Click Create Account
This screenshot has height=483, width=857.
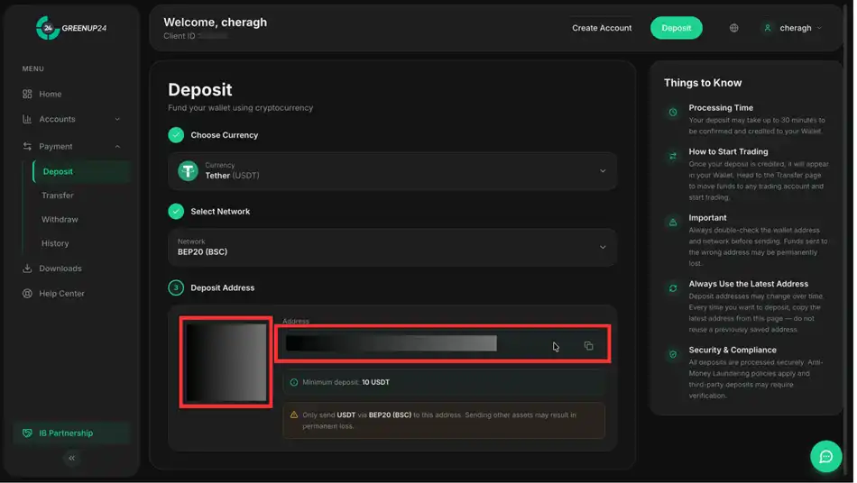pyautogui.click(x=602, y=28)
